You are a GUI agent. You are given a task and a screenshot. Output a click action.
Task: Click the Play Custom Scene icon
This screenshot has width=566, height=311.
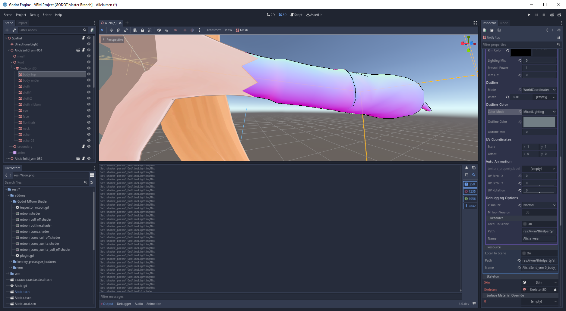(x=559, y=15)
